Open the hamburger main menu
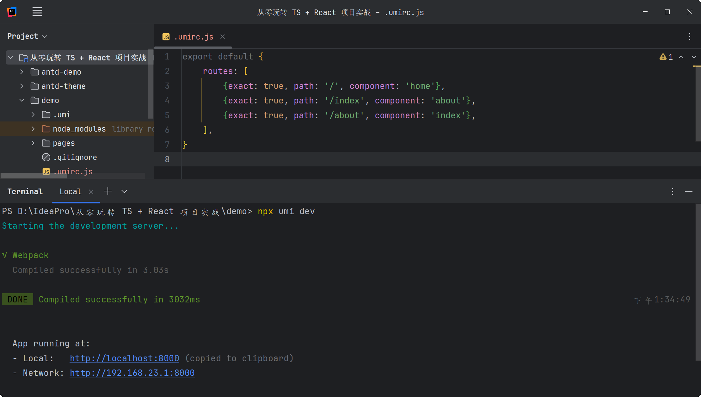The image size is (701, 397). point(37,12)
